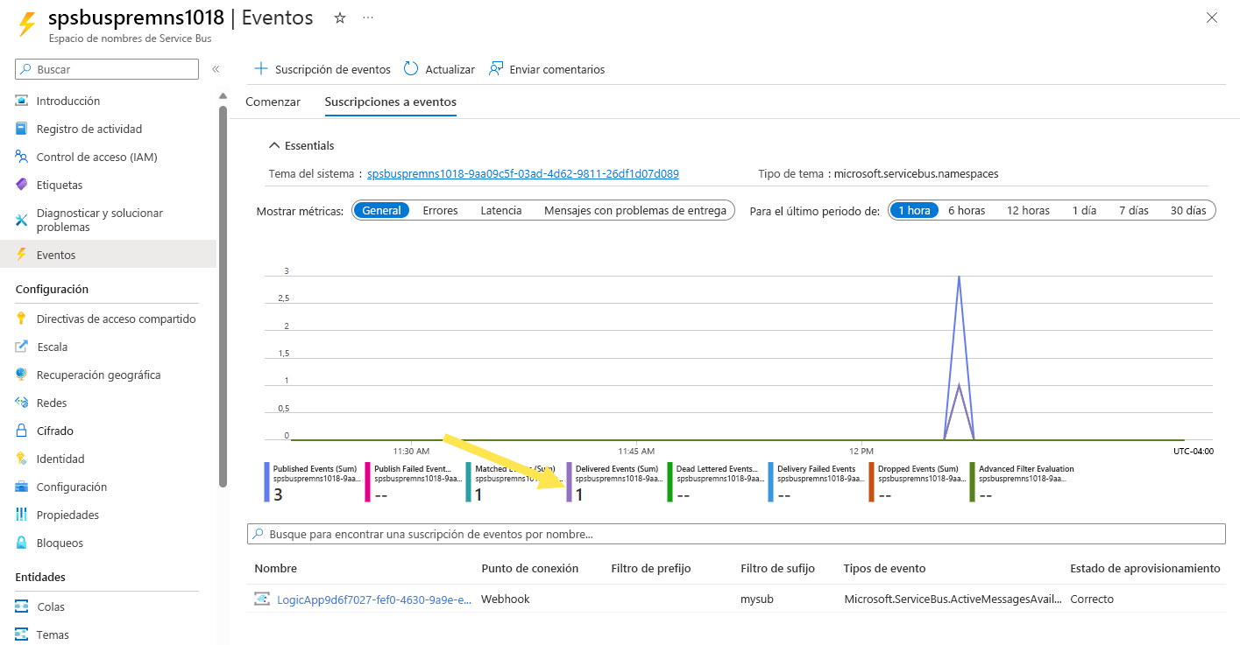Open the LogicApp9d6f7027 subscription link
This screenshot has height=645, width=1240.
(376, 599)
